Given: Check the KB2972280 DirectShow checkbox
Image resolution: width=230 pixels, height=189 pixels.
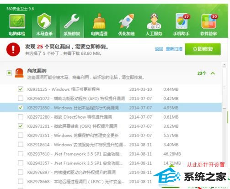Looking at the screenshot, I should tap(21, 117).
